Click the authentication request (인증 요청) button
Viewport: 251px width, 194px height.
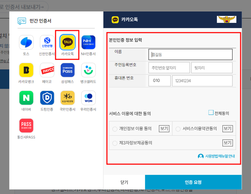[193, 182]
